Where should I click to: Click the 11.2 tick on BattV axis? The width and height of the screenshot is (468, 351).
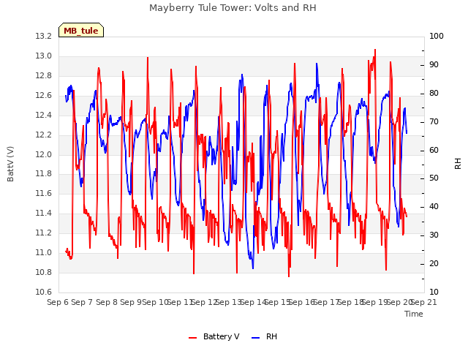44,233
